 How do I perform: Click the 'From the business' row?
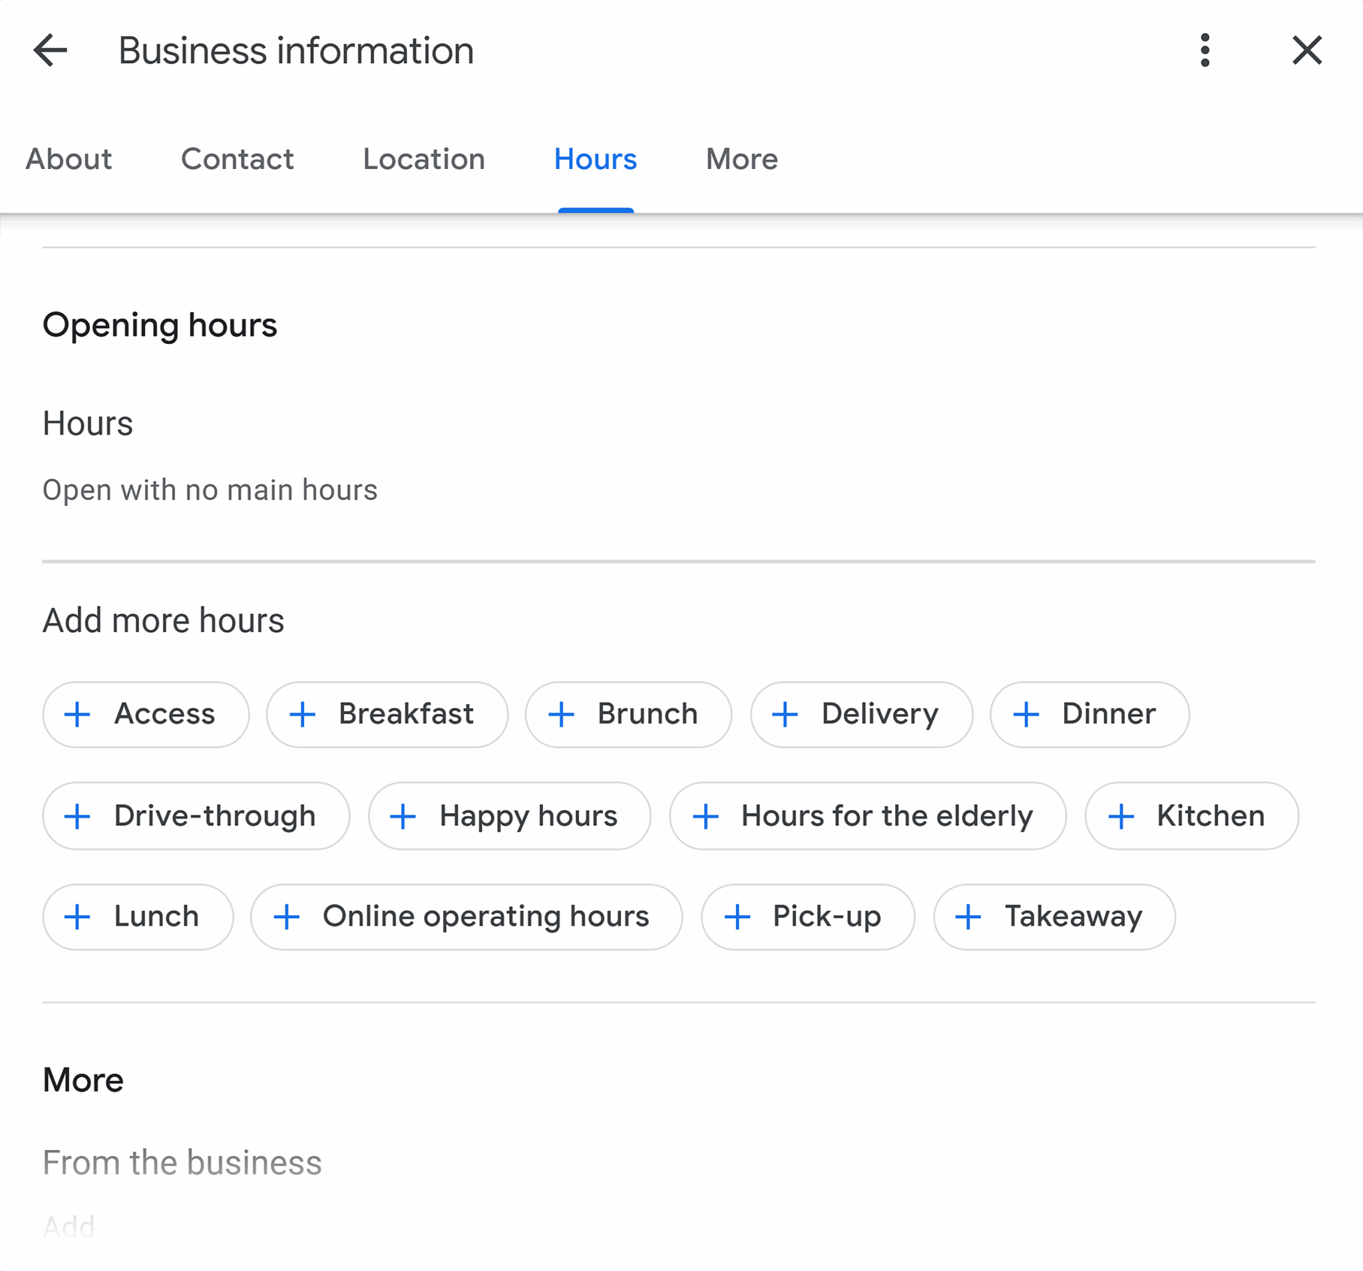click(182, 1163)
